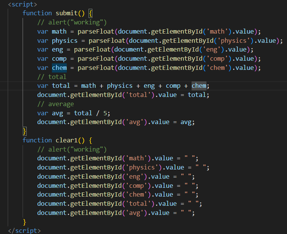This screenshot has height=234, width=287.
Task: Click the closing brace of clear1 function
Action: pos(25,222)
